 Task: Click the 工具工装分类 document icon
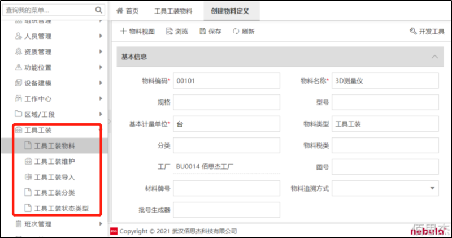coord(28,192)
